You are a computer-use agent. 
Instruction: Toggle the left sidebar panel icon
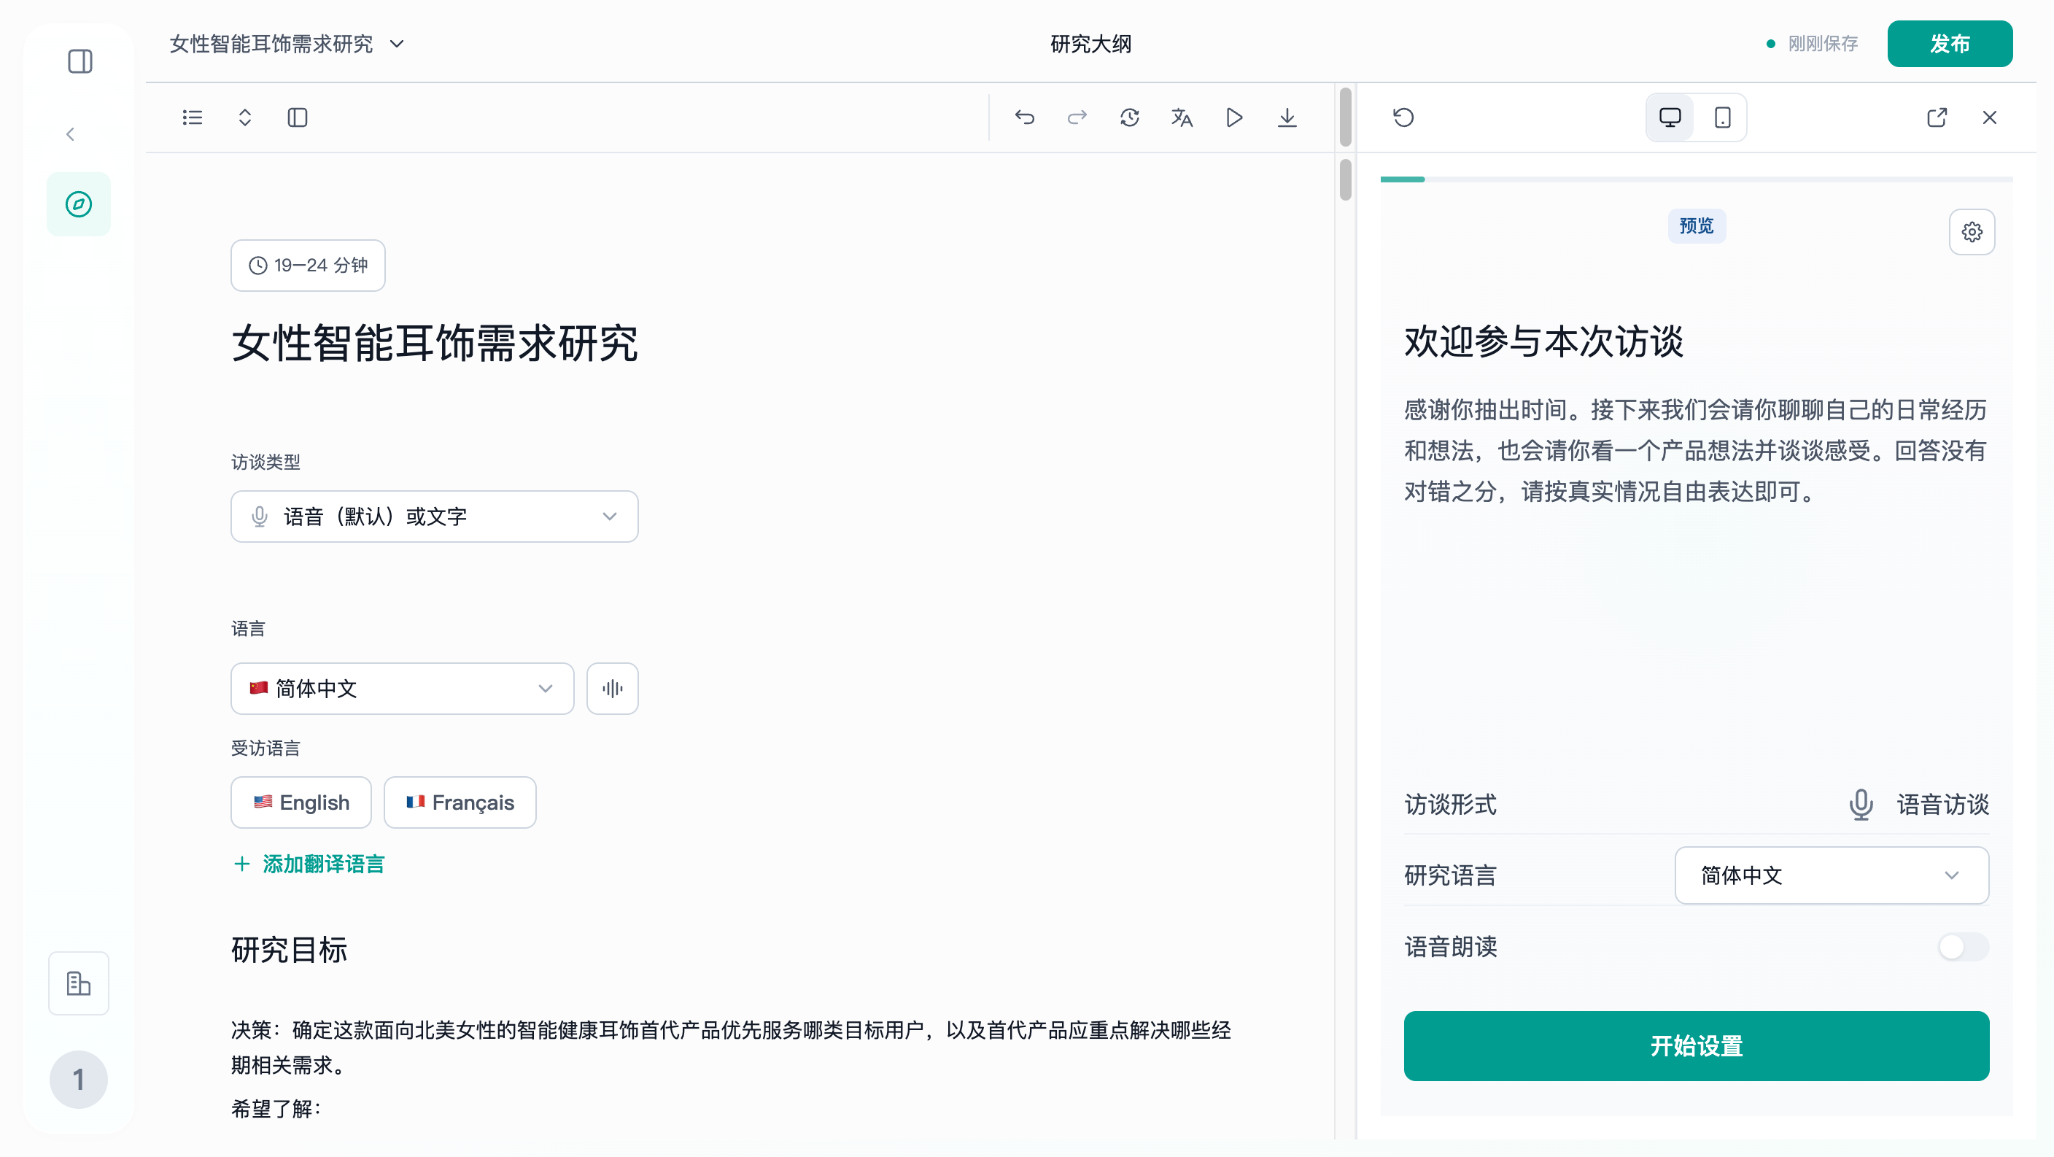click(x=80, y=61)
